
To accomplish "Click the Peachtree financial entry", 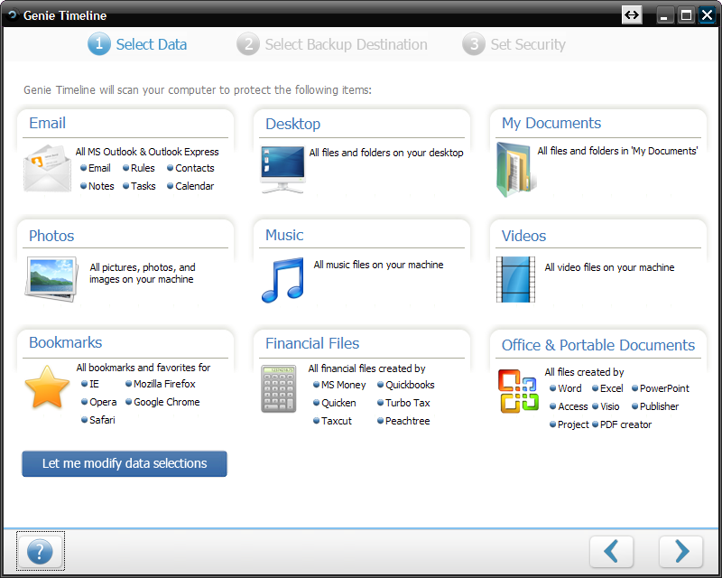I will point(403,421).
